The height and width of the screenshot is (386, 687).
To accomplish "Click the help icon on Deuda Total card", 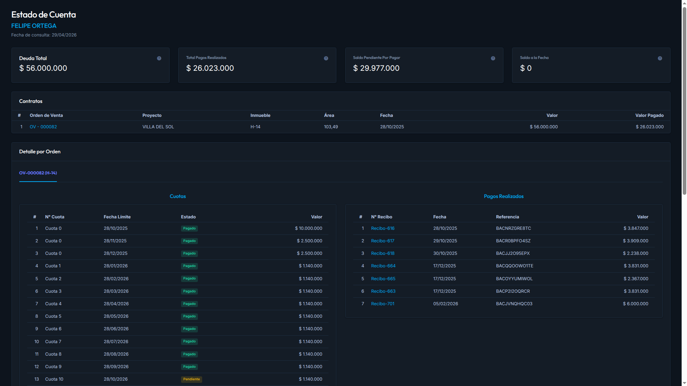I will point(159,58).
